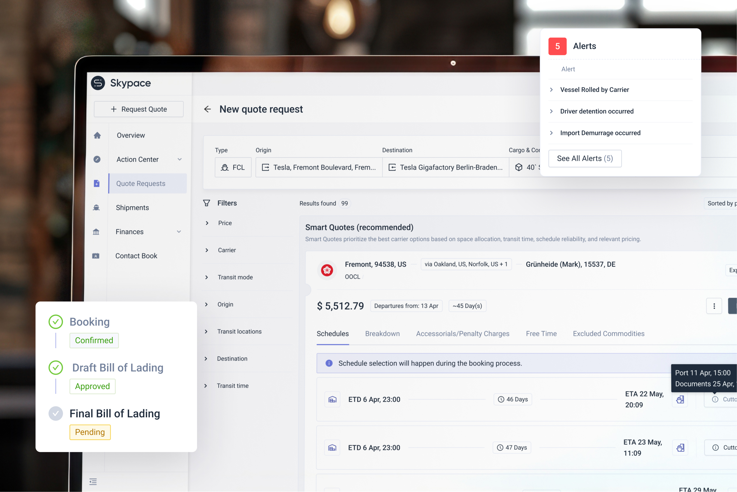Screen dimensions: 737x492
Task: Expand the Transit locations filter
Action: (206, 331)
